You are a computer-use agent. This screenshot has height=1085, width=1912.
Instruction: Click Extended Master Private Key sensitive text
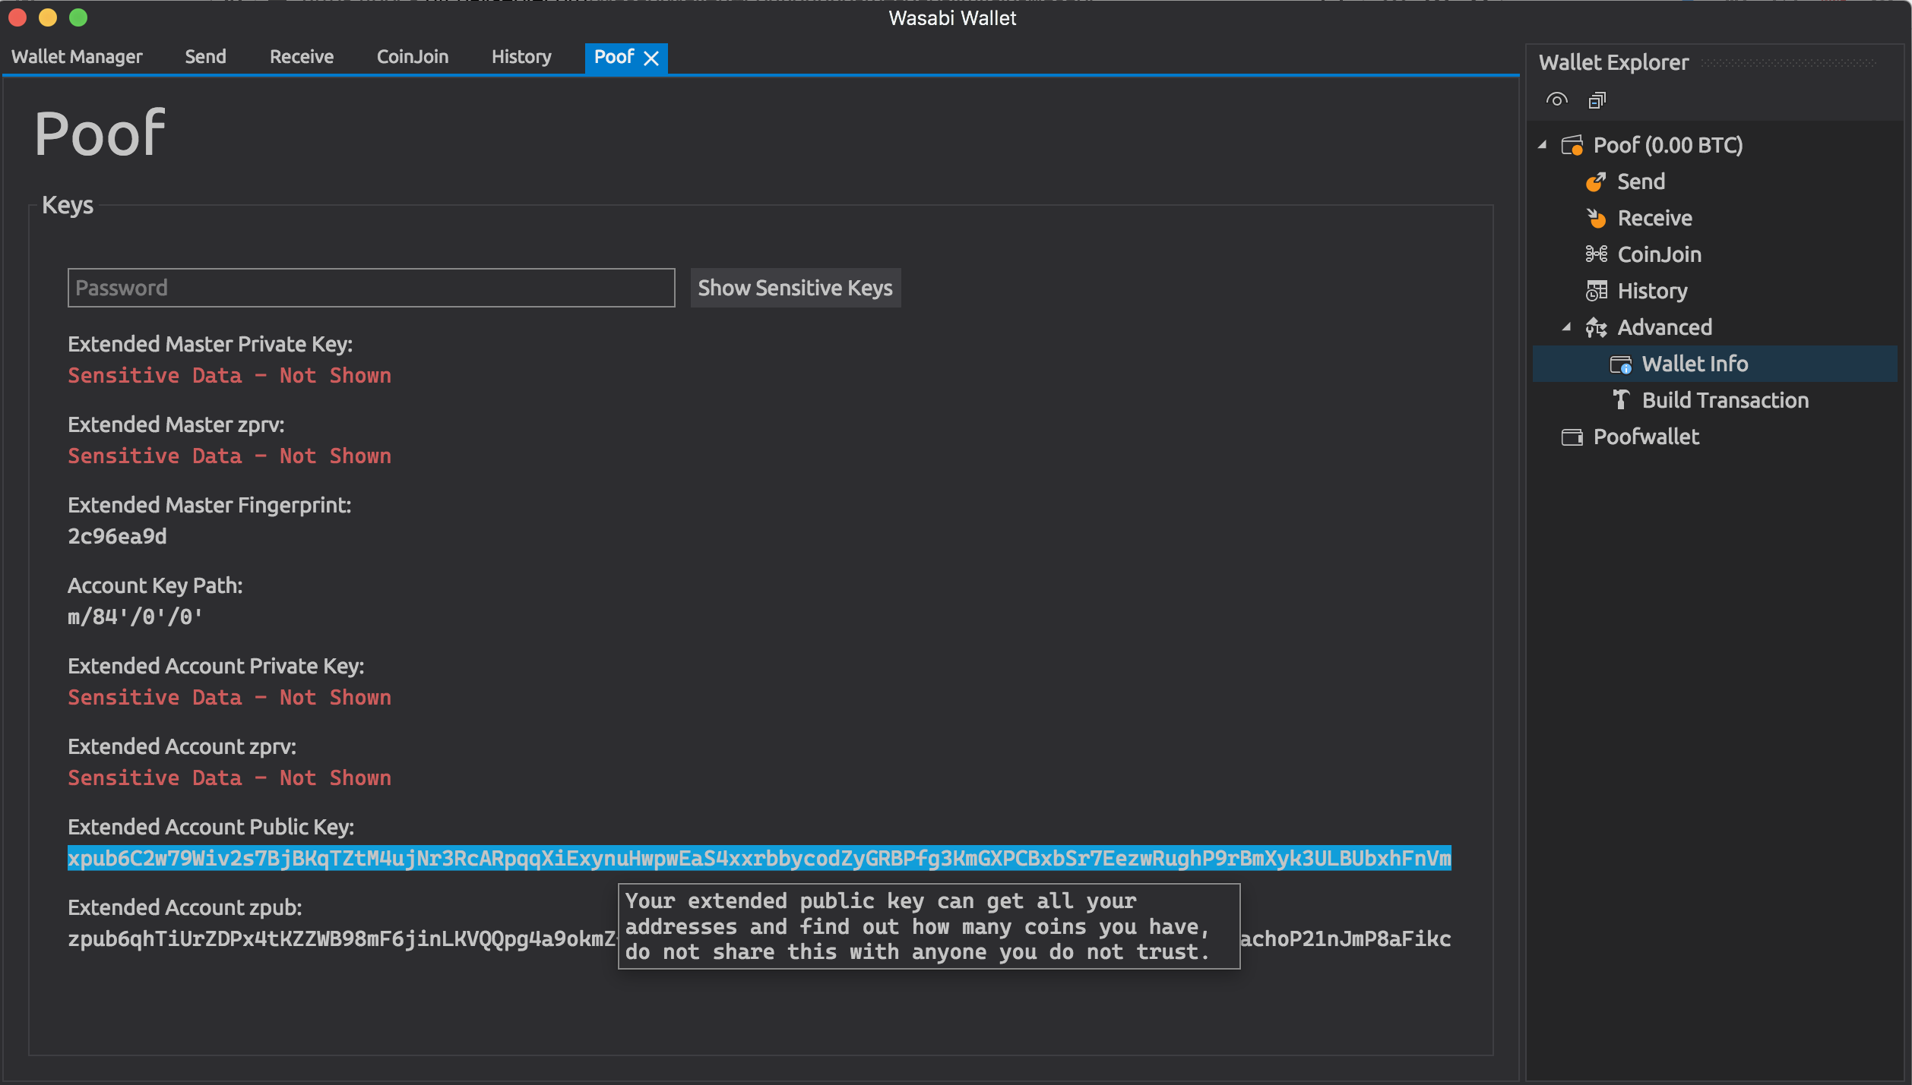230,375
